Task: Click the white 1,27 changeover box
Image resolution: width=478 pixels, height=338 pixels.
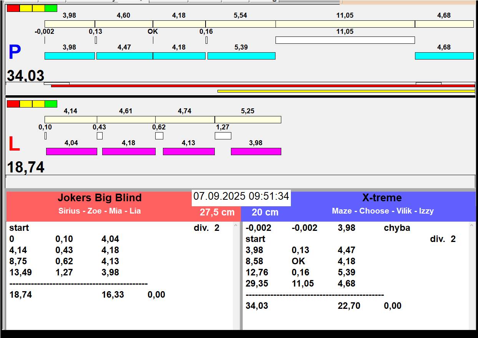Action: tap(223, 136)
